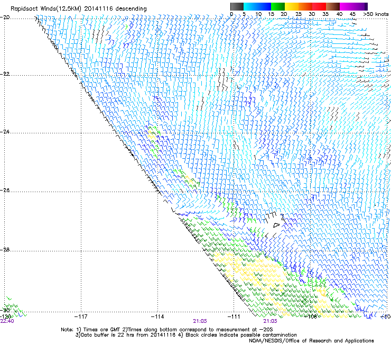Select the green 15-20 knots legend color
The width and height of the screenshot is (391, 344).
pos(278,6)
